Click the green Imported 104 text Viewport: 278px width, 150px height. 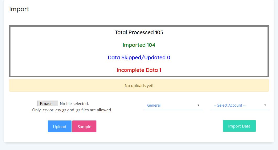pyautogui.click(x=139, y=45)
